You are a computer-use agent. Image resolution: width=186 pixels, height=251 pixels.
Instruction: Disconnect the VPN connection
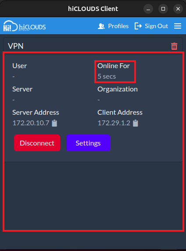[x=37, y=143]
